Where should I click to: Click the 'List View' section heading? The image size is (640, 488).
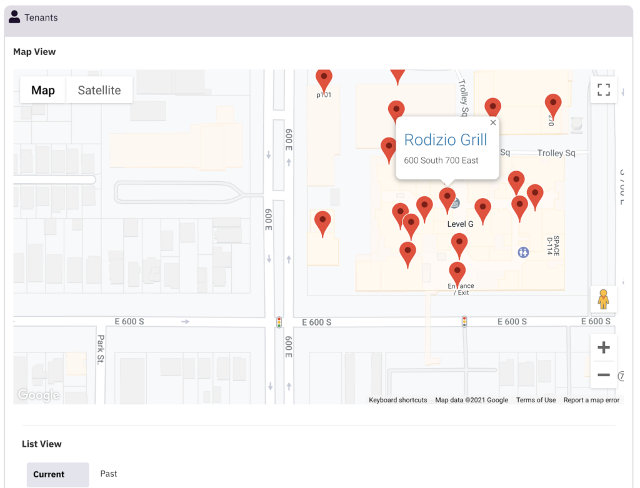point(42,444)
